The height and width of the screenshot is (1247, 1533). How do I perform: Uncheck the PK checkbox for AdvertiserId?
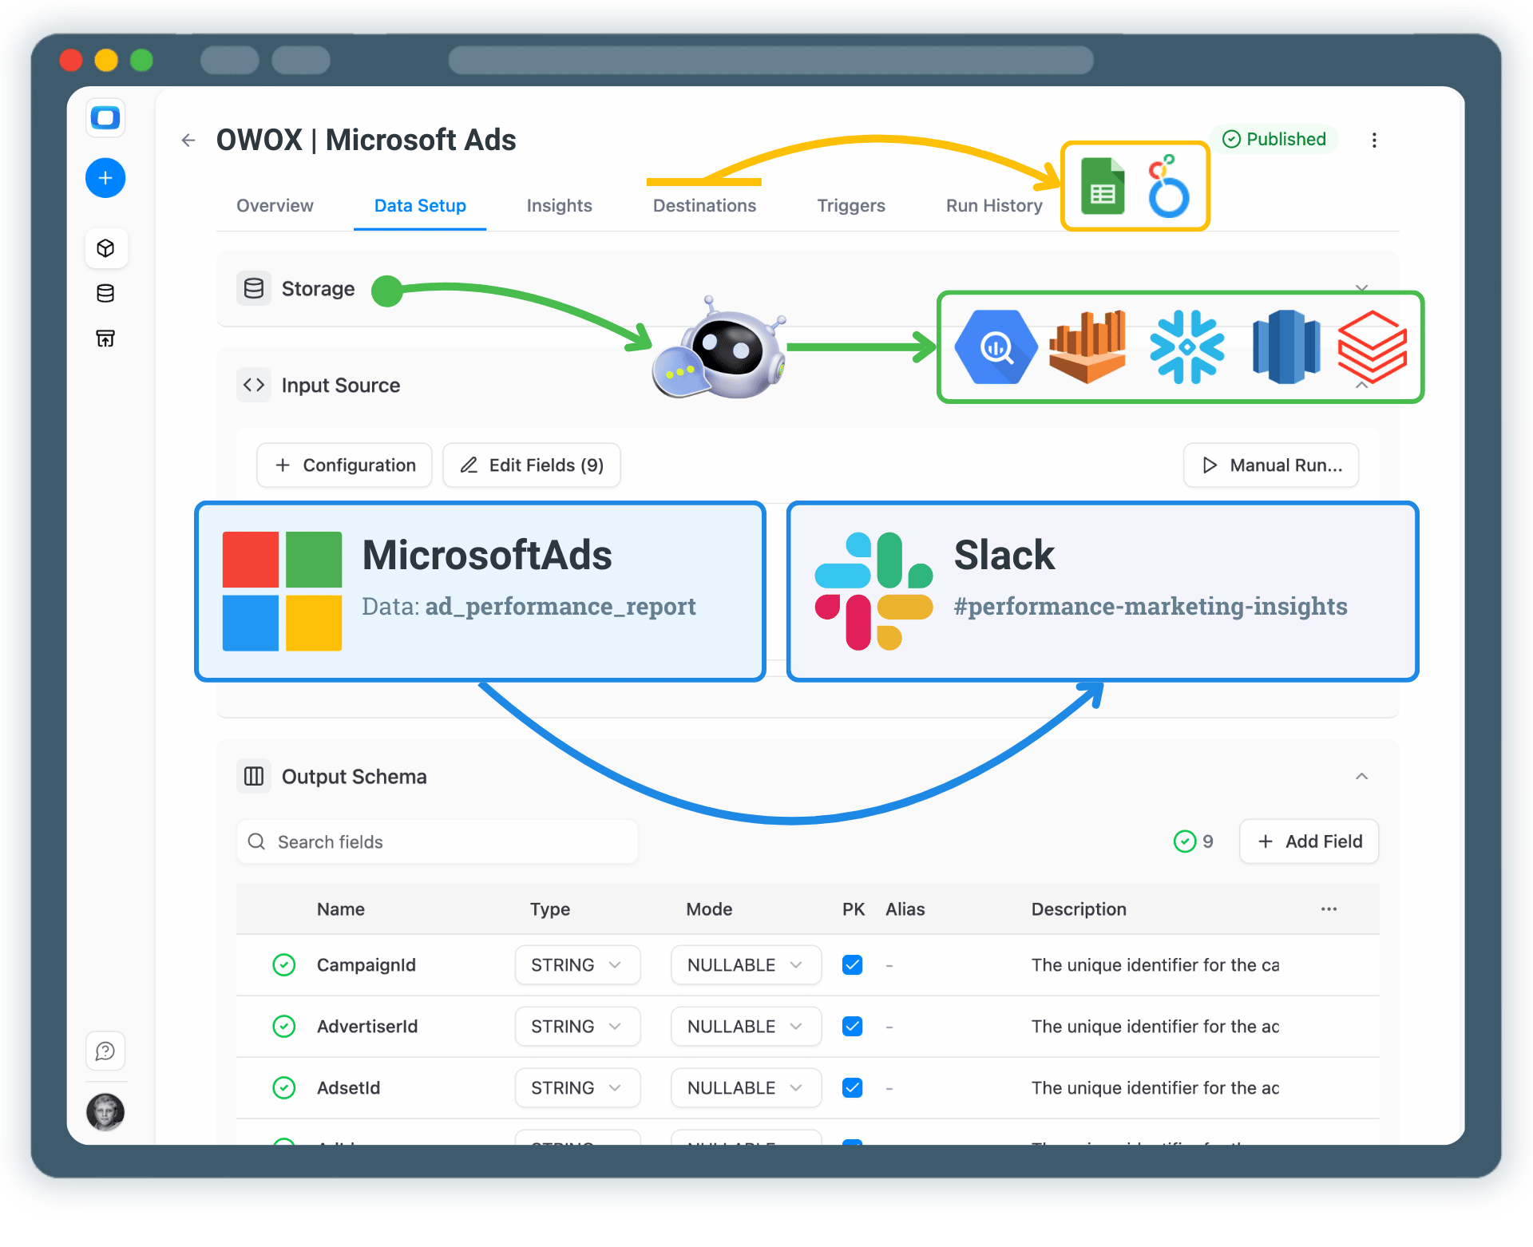(x=852, y=1026)
